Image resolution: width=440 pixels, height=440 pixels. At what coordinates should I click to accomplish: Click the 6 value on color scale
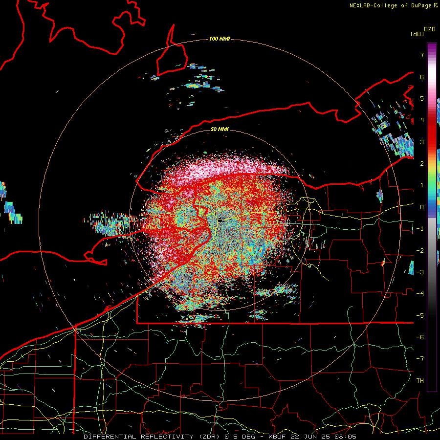[422, 77]
